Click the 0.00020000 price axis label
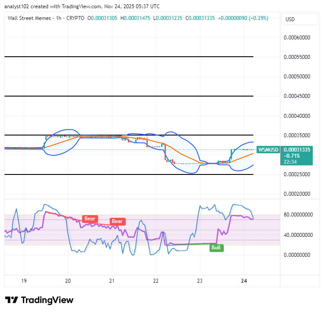The width and height of the screenshot is (324, 313). tap(297, 194)
